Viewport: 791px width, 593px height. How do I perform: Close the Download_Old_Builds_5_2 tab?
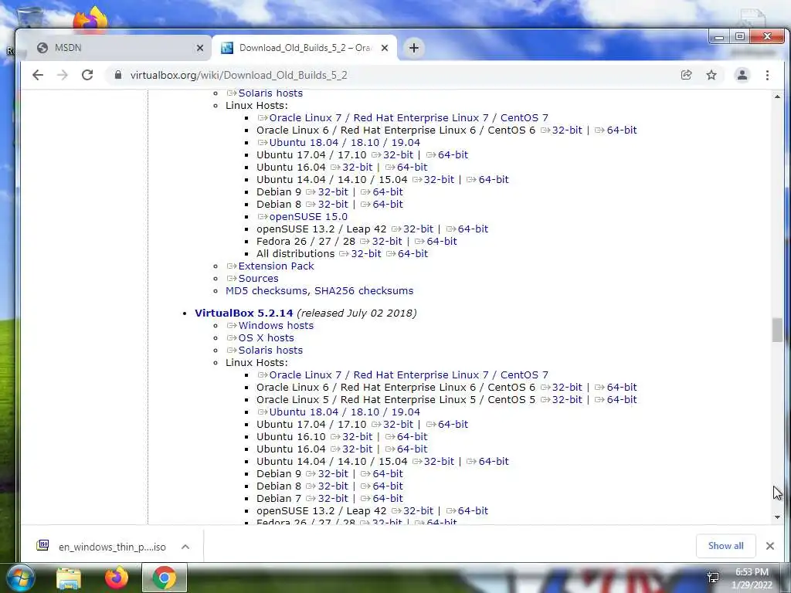[x=385, y=48]
